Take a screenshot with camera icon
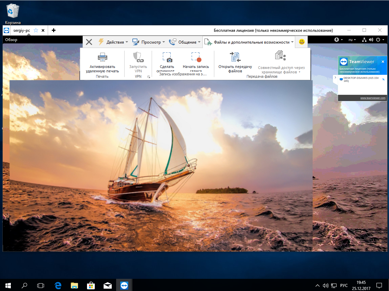The height and width of the screenshot is (291, 389). tap(167, 57)
